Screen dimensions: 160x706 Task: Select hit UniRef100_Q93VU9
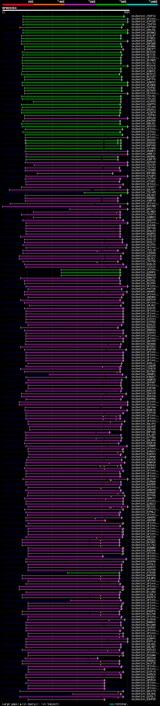pos(143,162)
